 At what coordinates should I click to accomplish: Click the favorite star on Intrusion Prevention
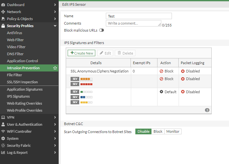(55, 68)
